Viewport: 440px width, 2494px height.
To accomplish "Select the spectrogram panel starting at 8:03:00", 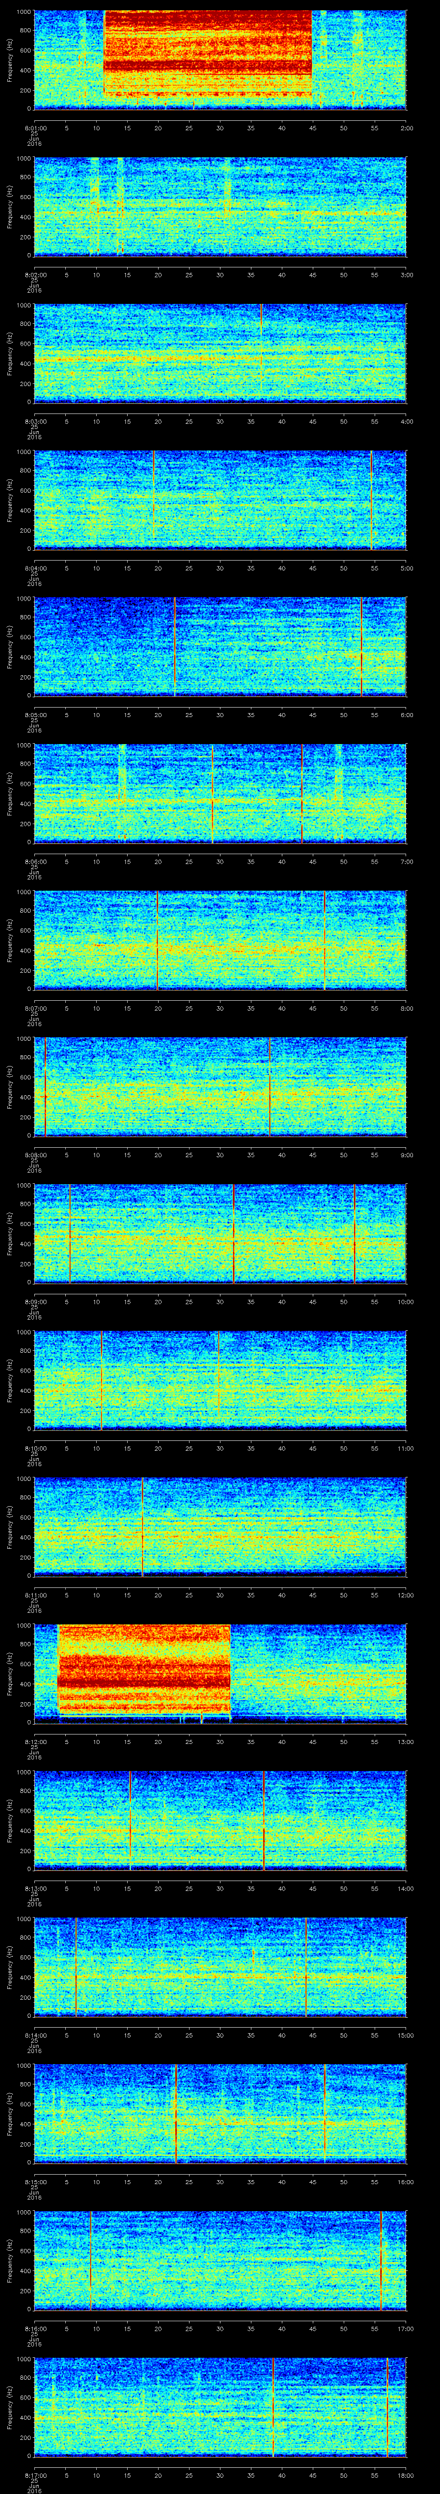I will pos(220,353).
